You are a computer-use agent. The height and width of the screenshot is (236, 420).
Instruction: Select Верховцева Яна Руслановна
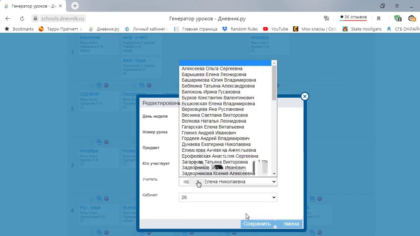click(x=225, y=109)
